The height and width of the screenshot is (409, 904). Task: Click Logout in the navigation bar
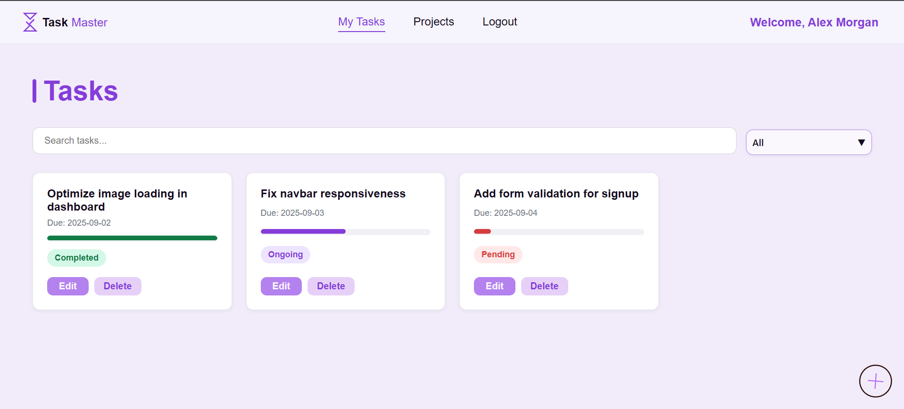499,22
